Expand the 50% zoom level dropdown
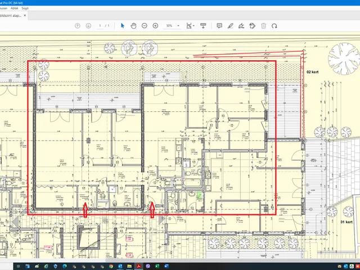Viewport: 360px width, 270px height. [x=178, y=26]
